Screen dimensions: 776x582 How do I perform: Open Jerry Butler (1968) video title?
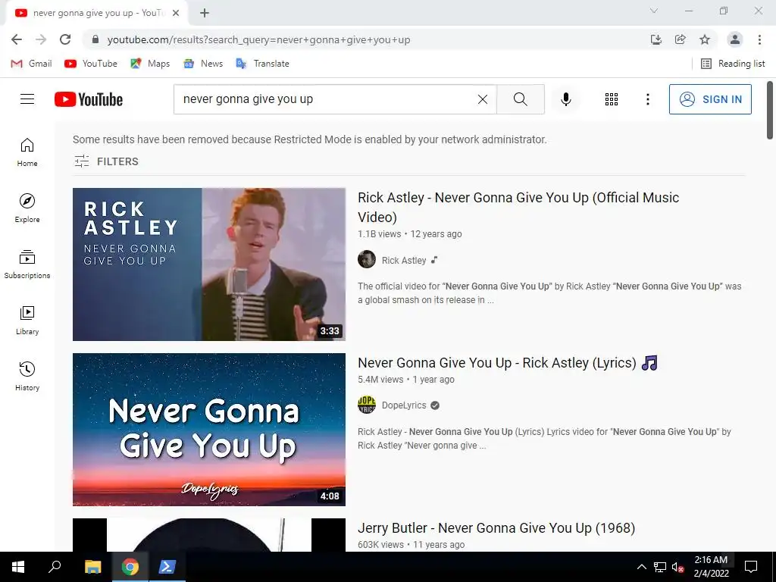[x=496, y=528]
